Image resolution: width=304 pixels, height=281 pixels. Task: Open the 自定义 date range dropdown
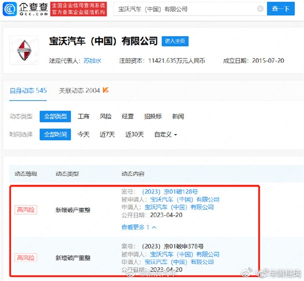[166, 134]
